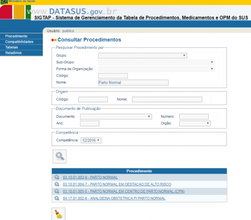
Task: Open the Documento dropdown list
Action: (x=116, y=117)
